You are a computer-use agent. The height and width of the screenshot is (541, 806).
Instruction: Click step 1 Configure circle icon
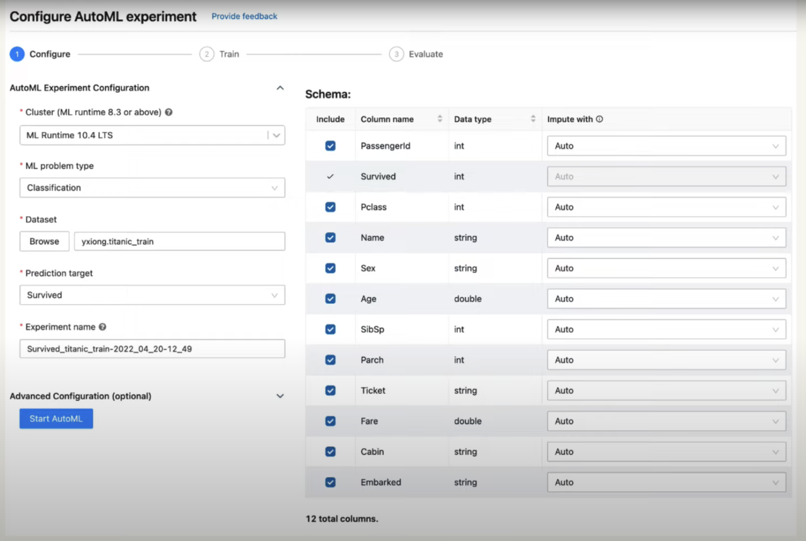(17, 54)
